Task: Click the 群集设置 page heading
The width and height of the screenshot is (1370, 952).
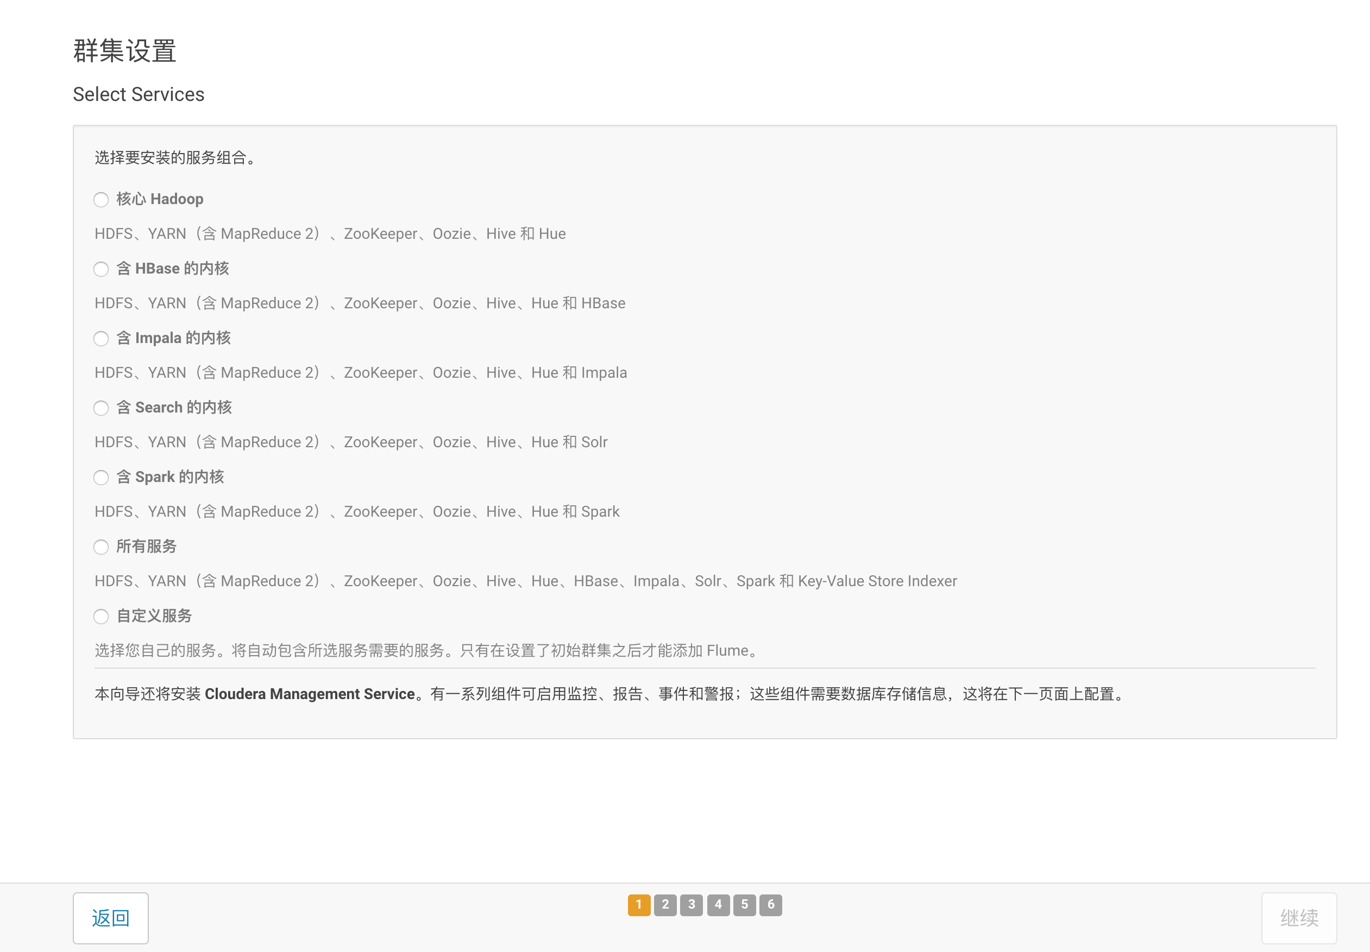Action: pos(125,50)
